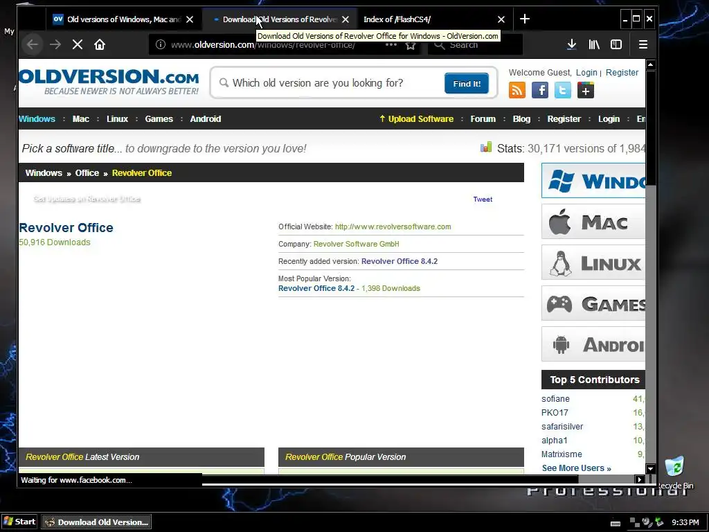The height and width of the screenshot is (532, 709).
Task: Open the downloads arrow icon
Action: 571,44
